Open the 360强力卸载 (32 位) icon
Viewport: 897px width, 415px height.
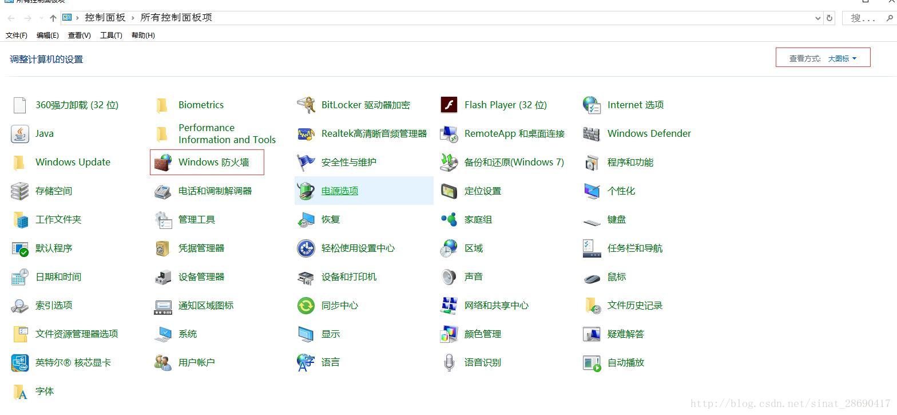click(x=19, y=105)
